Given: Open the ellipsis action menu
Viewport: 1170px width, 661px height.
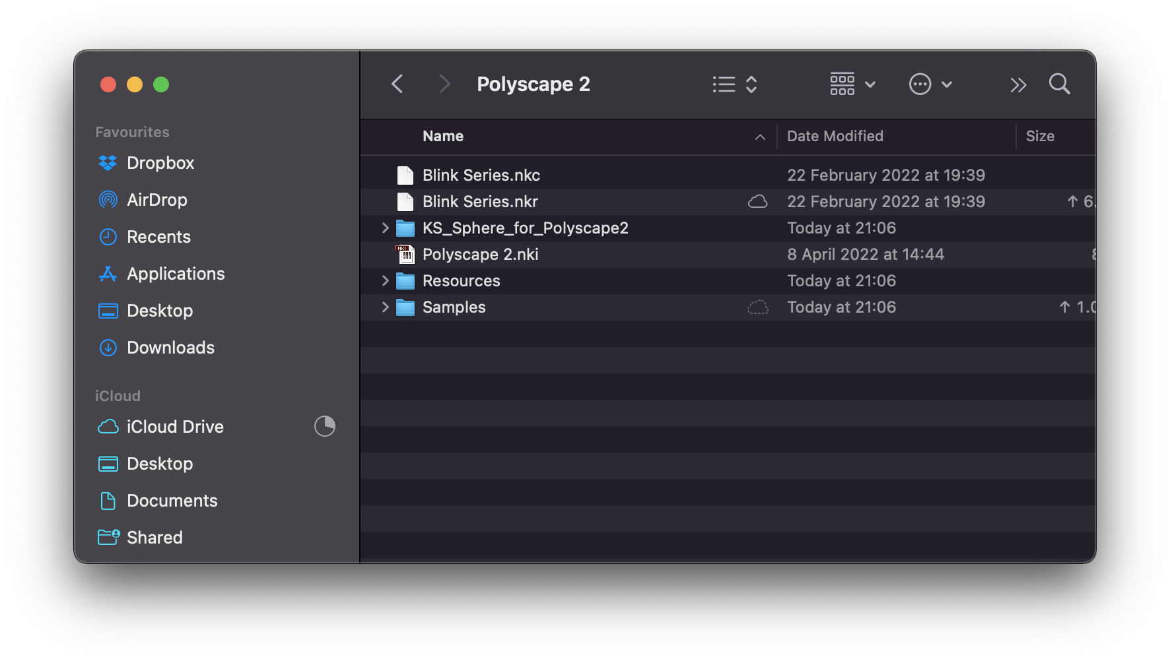Looking at the screenshot, I should click(930, 84).
